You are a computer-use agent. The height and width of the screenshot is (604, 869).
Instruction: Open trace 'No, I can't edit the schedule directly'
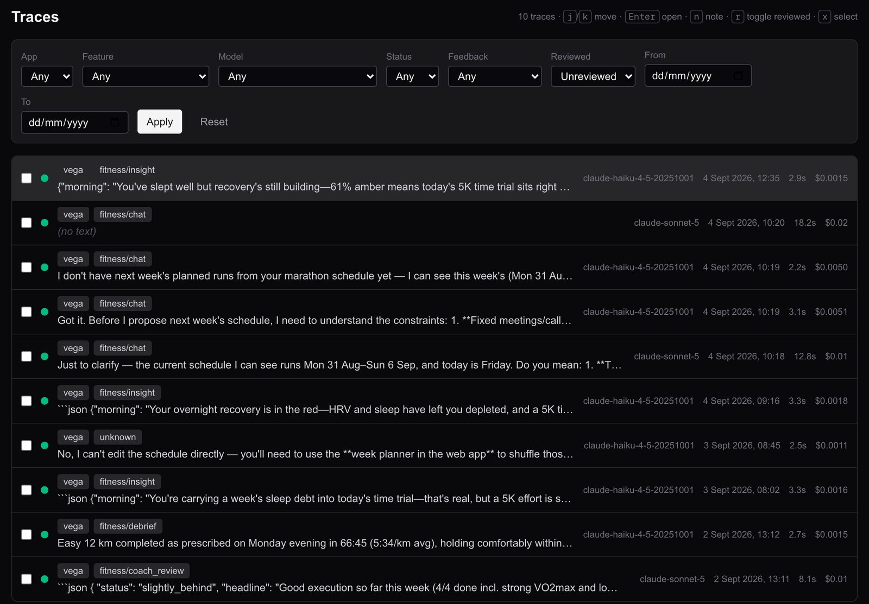[315, 454]
